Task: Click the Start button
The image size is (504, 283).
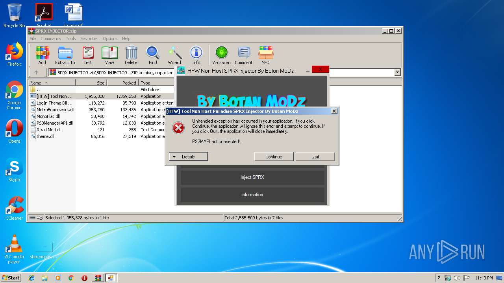Action: click(11, 277)
